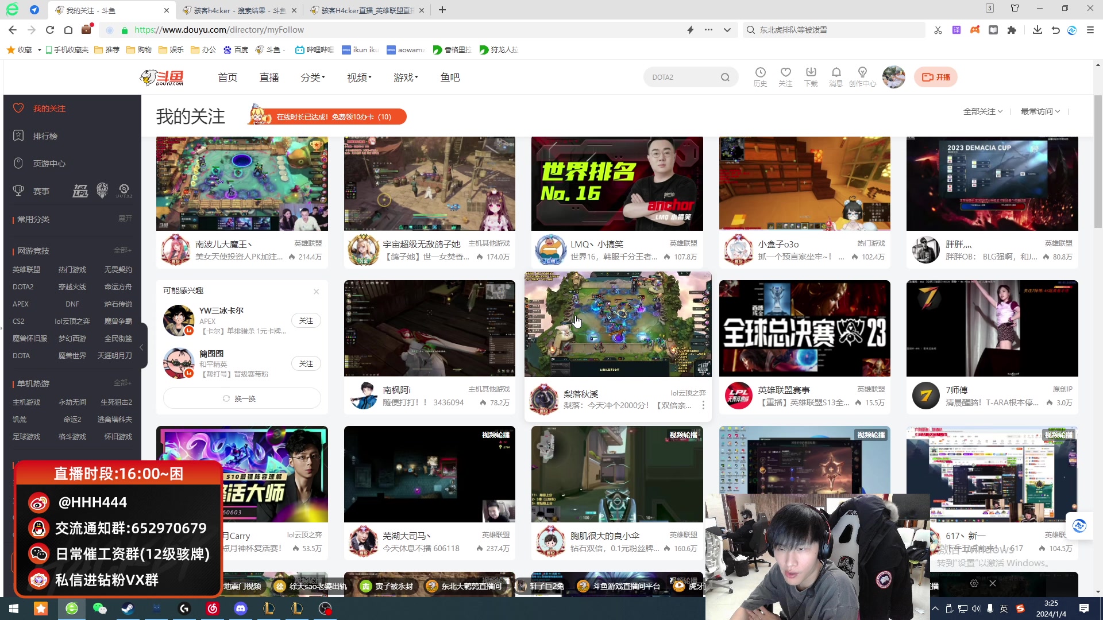Expand the 游戏 navigation dropdown
Image resolution: width=1103 pixels, height=620 pixels.
click(406, 77)
